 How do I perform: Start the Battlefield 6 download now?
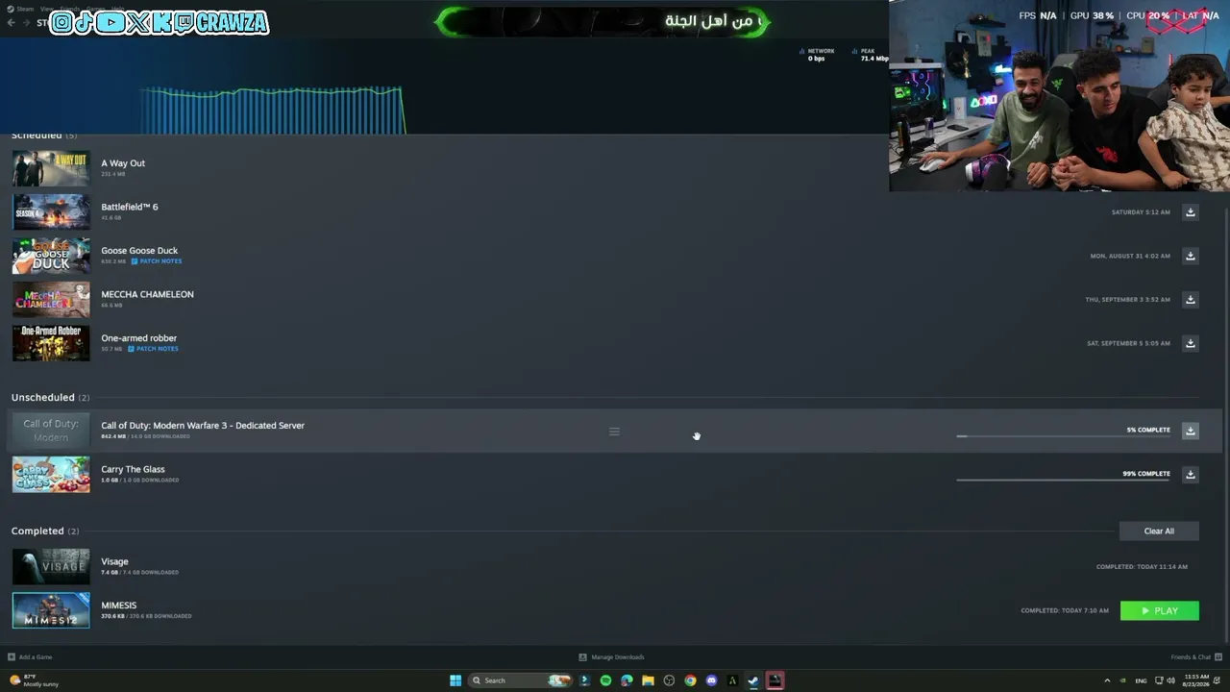1190,212
